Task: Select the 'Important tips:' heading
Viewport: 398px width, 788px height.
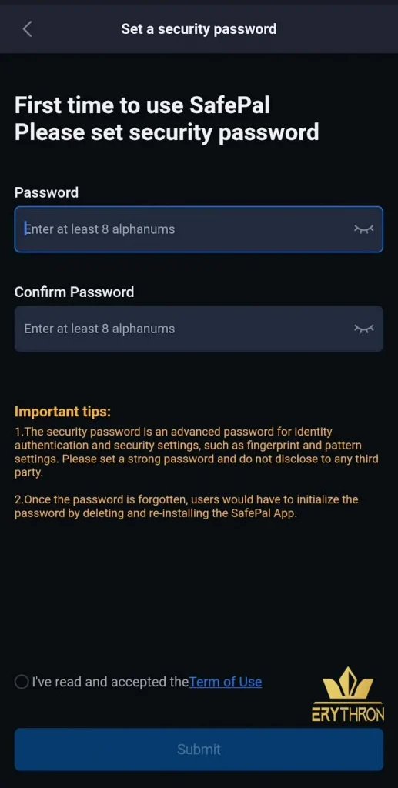Action: (62, 412)
